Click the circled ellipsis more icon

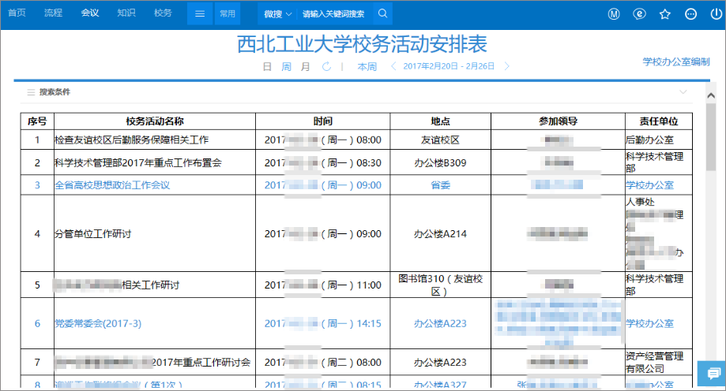pyautogui.click(x=690, y=14)
